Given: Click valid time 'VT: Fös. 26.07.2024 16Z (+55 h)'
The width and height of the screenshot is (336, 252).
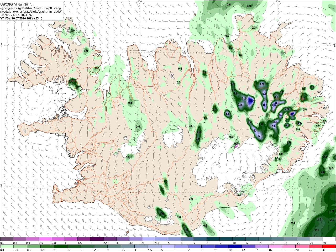Looking at the screenshot, I should (21, 19).
